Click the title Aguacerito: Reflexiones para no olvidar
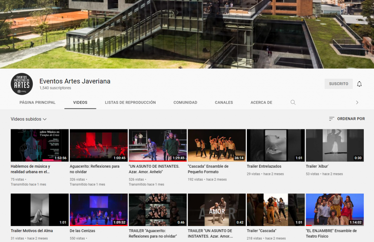Screen dimensions: 374x242 (x=95, y=169)
